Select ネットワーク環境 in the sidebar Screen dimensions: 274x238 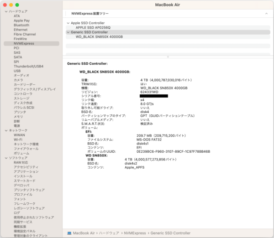(x=26, y=144)
